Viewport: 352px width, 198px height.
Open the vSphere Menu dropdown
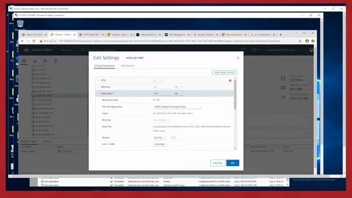[x=66, y=50]
